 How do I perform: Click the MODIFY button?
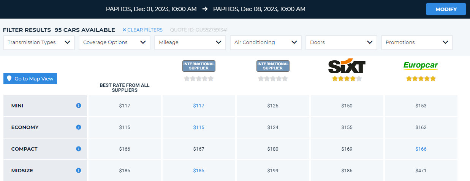point(446,9)
